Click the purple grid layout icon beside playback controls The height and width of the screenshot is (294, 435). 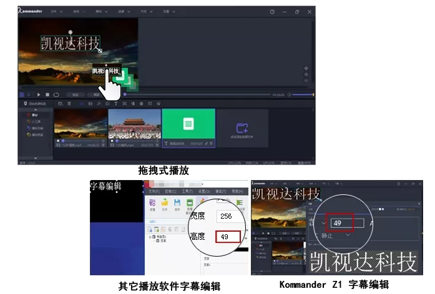[x=22, y=95]
